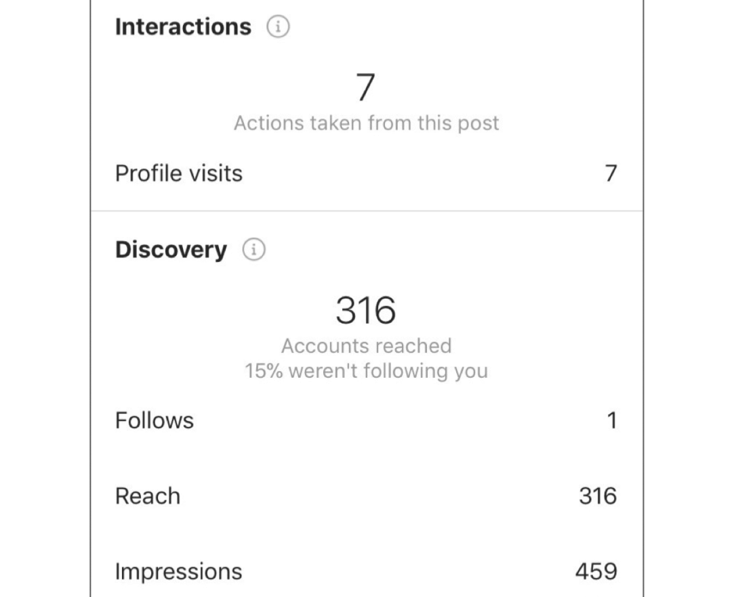Tap the value 7 beside Profile visits
Image resolution: width=732 pixels, height=597 pixels.
pos(609,173)
